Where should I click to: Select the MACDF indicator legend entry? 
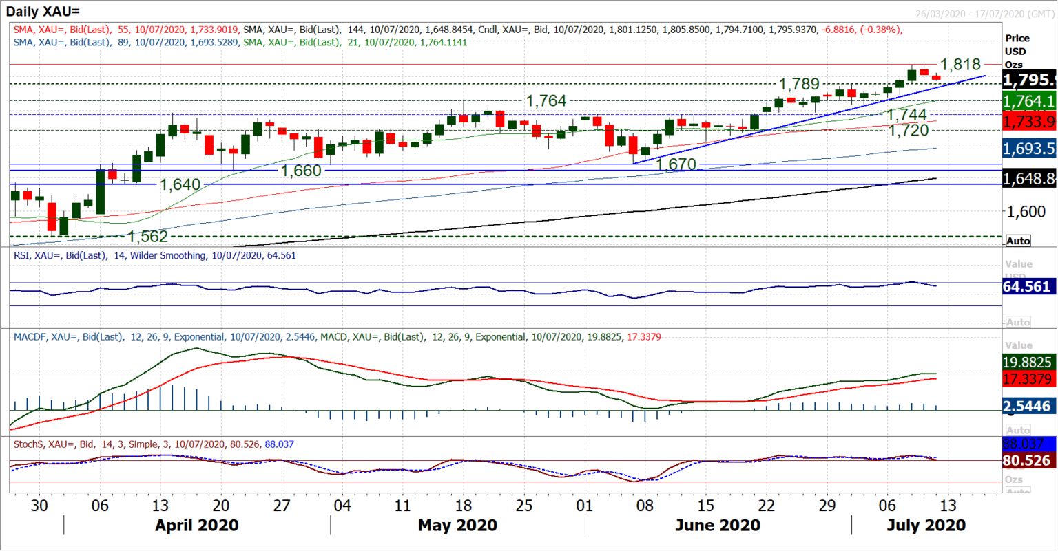click(x=158, y=337)
